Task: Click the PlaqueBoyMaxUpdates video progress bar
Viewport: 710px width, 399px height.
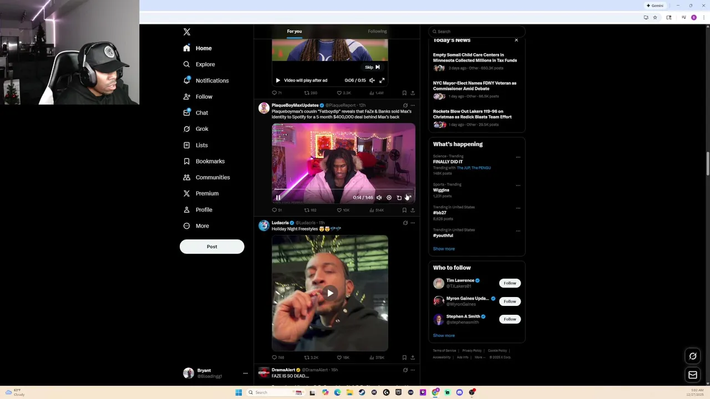Action: coord(343,190)
